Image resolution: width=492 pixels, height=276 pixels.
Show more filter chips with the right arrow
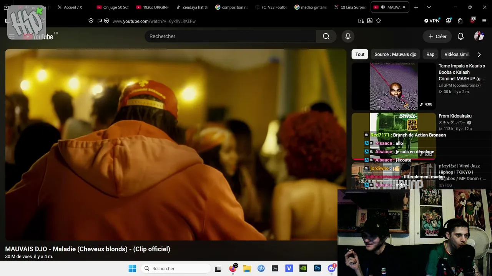479,54
